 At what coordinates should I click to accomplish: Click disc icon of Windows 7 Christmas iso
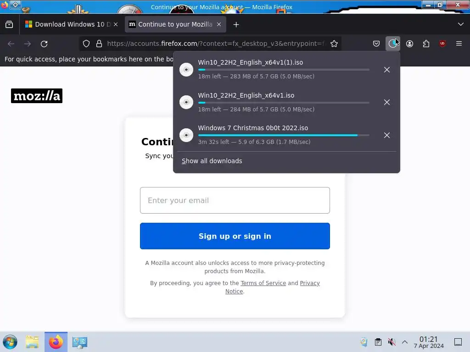coord(186,135)
